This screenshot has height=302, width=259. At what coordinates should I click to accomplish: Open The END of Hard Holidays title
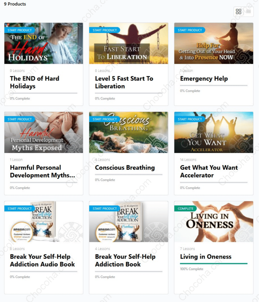click(34, 82)
